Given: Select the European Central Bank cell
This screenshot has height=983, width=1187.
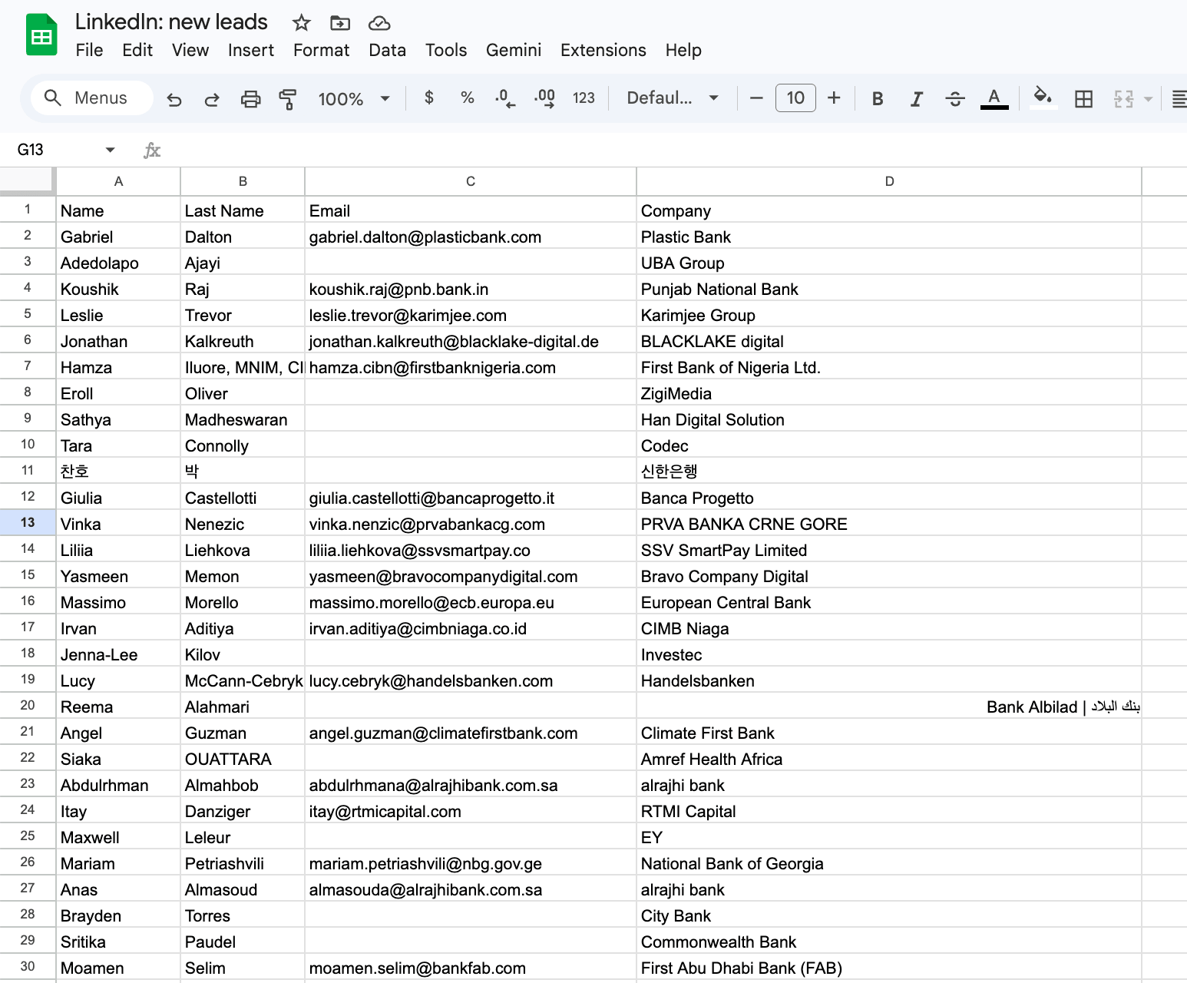Looking at the screenshot, I should pyautogui.click(x=889, y=602).
